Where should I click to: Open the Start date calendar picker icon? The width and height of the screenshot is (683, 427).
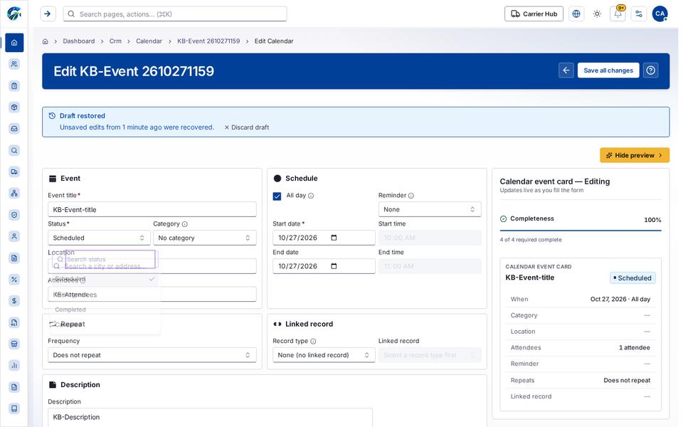click(334, 238)
